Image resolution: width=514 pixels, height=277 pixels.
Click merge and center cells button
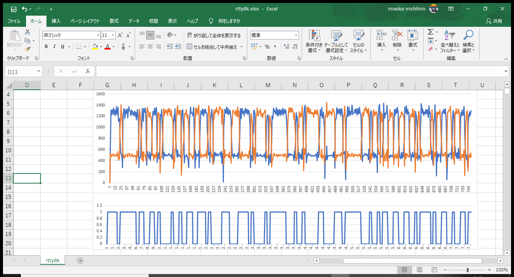point(212,47)
